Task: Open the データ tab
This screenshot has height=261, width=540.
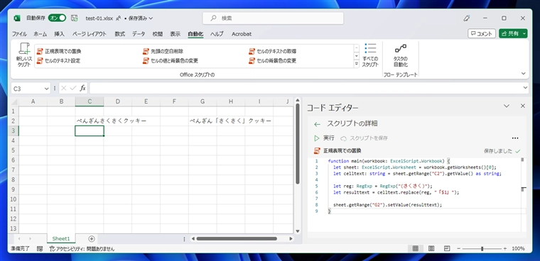Action: point(139,34)
